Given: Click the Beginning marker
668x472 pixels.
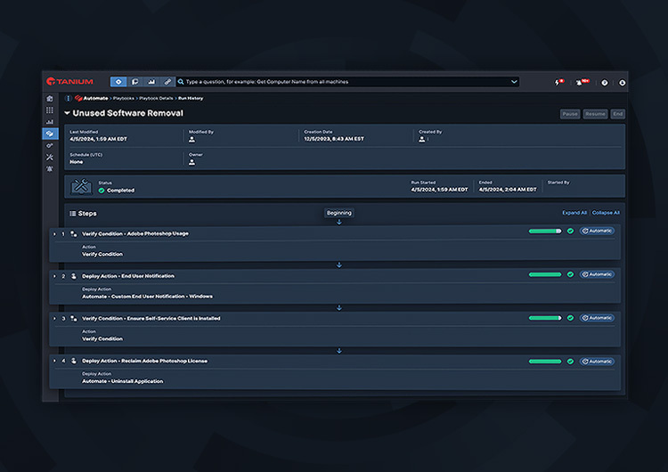Looking at the screenshot, I should pos(339,213).
